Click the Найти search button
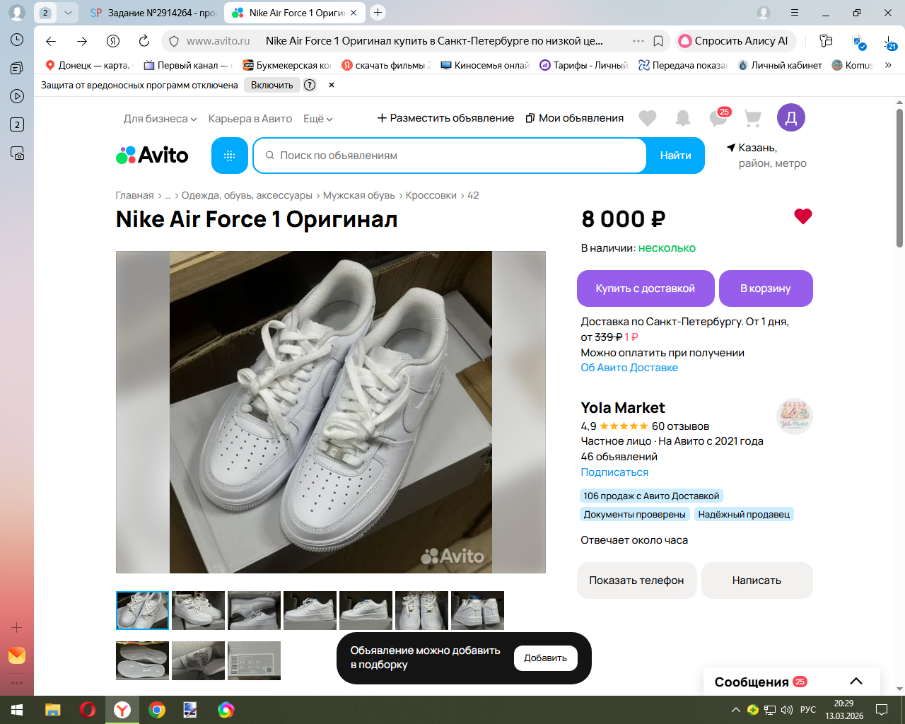 click(x=676, y=156)
